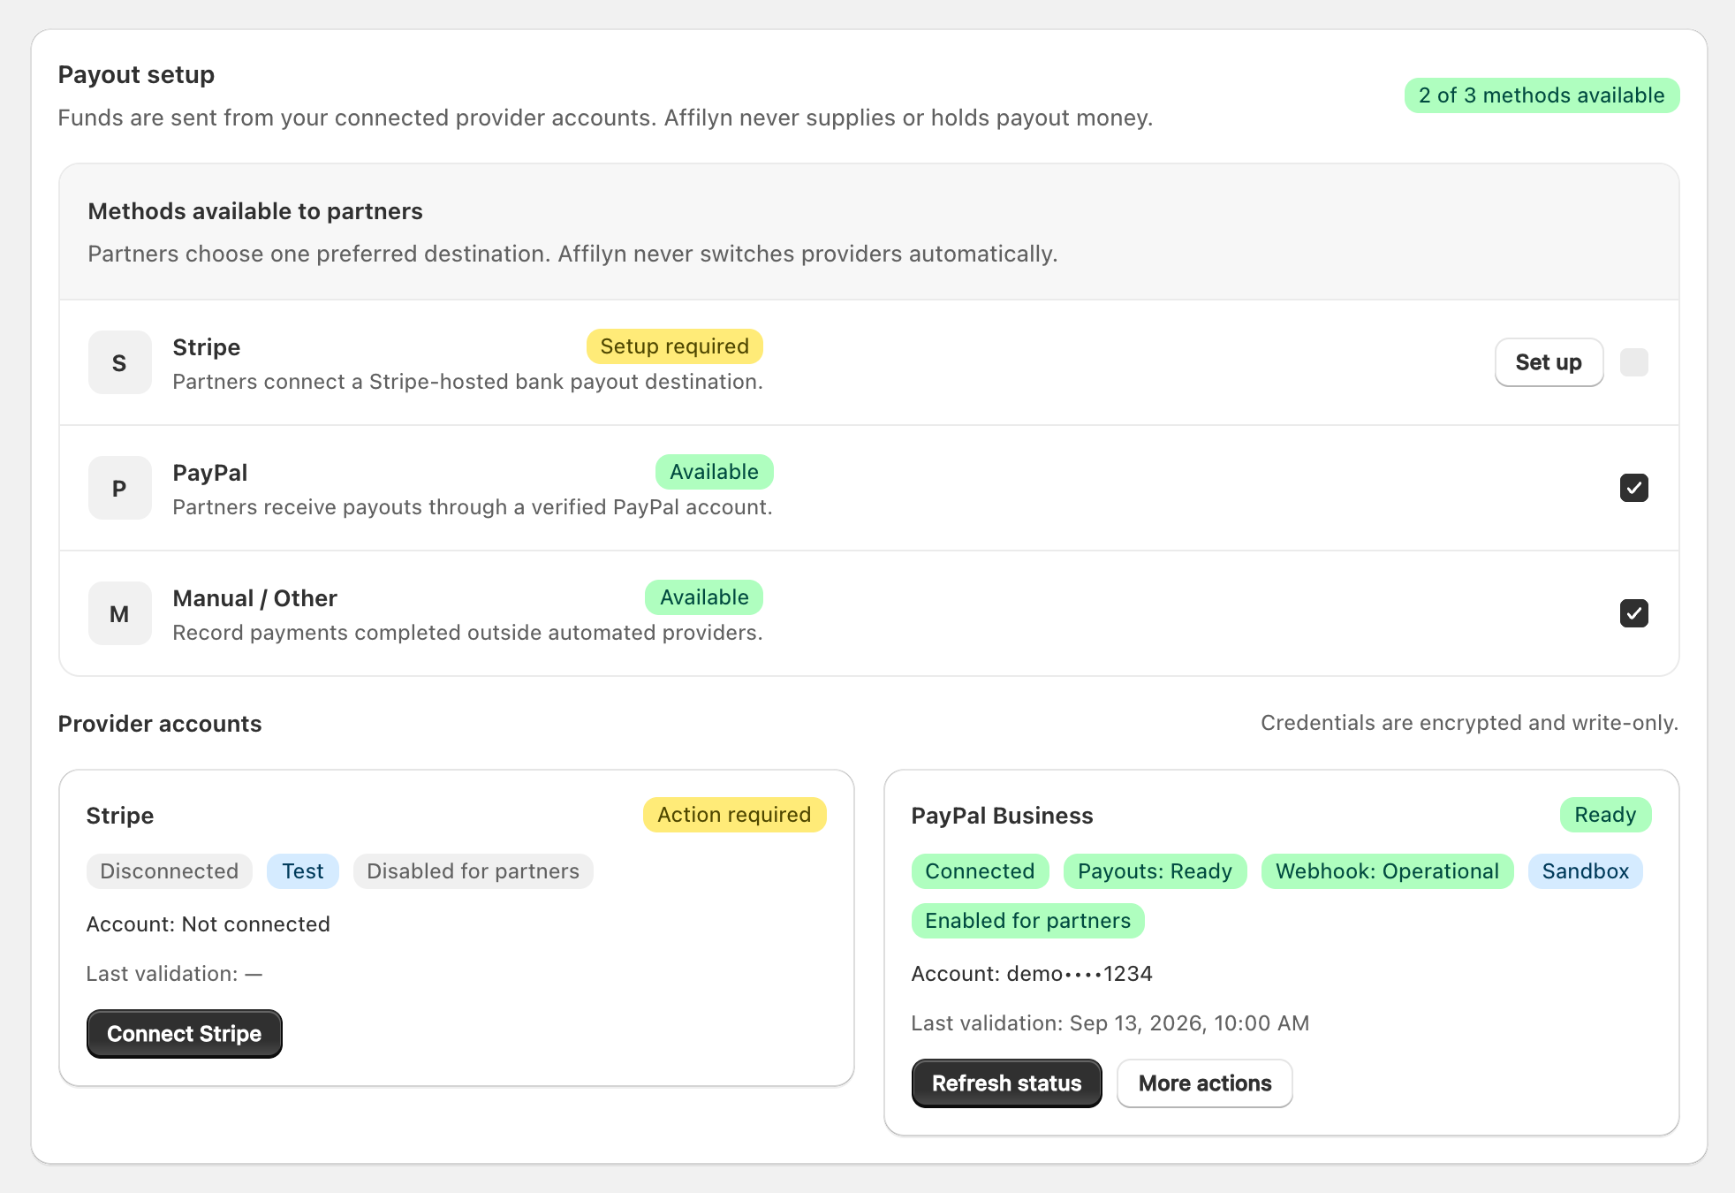Click the Set up button for Stripe

pos(1549,362)
